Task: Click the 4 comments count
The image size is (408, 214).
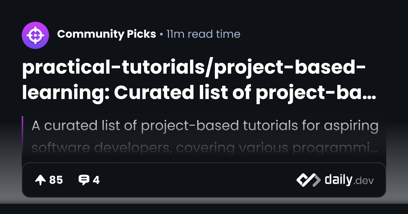Action: (x=96, y=180)
